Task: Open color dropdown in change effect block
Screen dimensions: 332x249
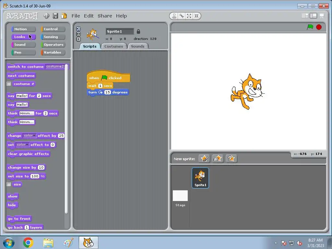Action: 30,136
